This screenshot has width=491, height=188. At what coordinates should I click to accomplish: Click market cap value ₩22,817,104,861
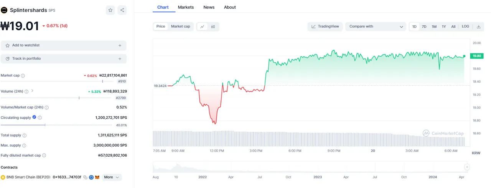coord(113,76)
